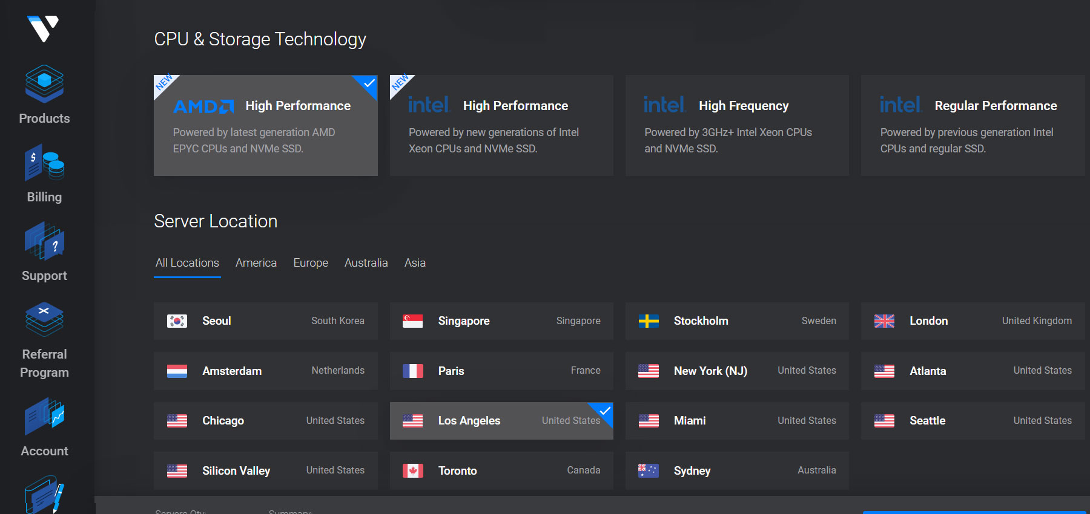Screen dimensions: 1090x514
Task: Click the Canada flag next to Toronto
Action: (x=412, y=470)
